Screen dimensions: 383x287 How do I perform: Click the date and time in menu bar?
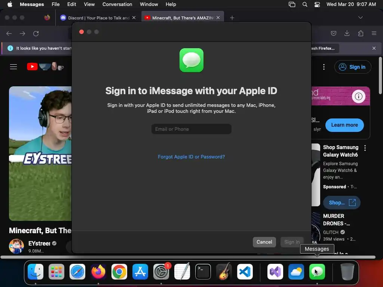(351, 4)
